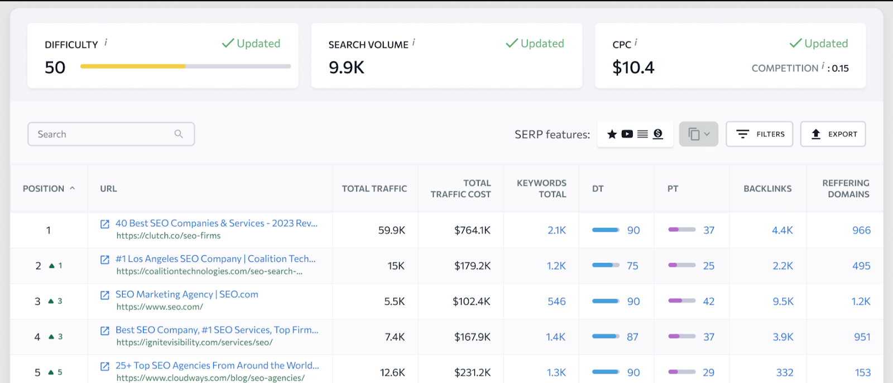The width and height of the screenshot is (893, 383).
Task: Open '#1 Los Angeles SEO Company' link
Action: 215,259
